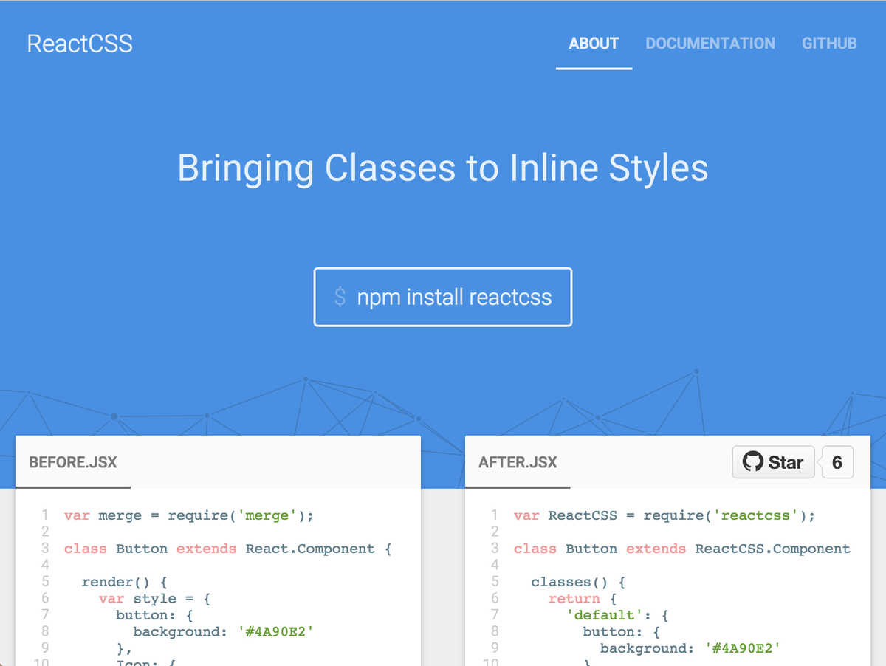The height and width of the screenshot is (666, 886).
Task: Open the DOCUMENTATION navigation tab
Action: (710, 44)
